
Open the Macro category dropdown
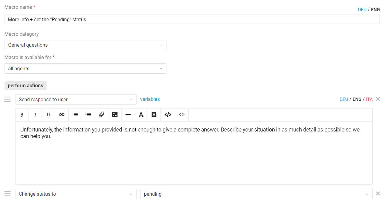pos(86,45)
